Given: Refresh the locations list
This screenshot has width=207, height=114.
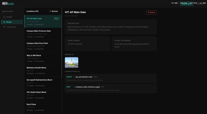Looking at the screenshot, I should point(54,11).
